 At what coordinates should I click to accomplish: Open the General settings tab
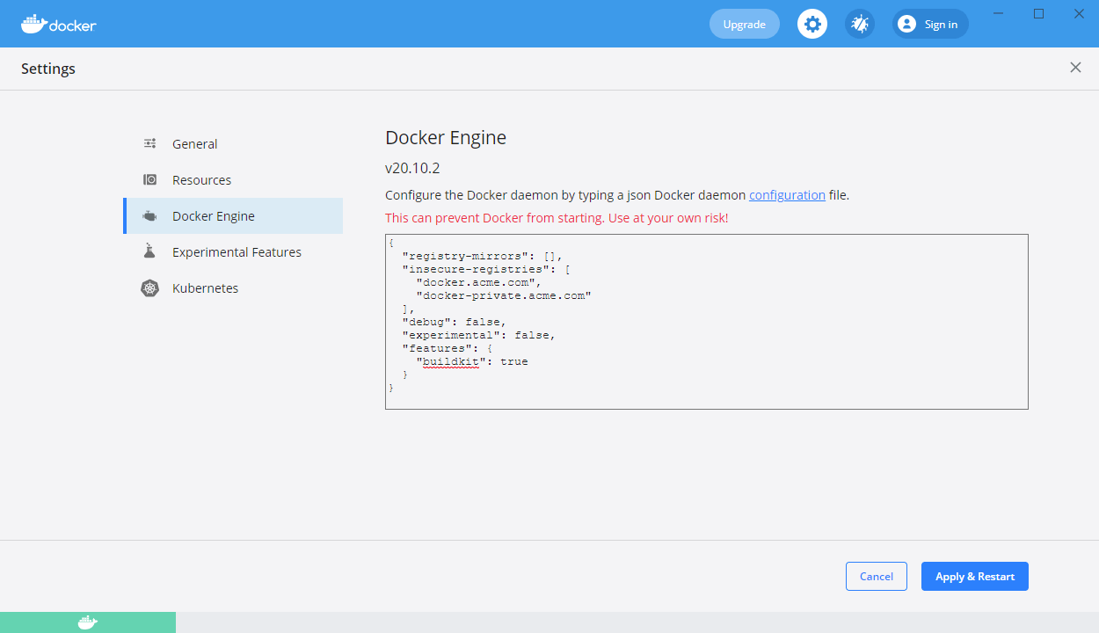[233, 143]
